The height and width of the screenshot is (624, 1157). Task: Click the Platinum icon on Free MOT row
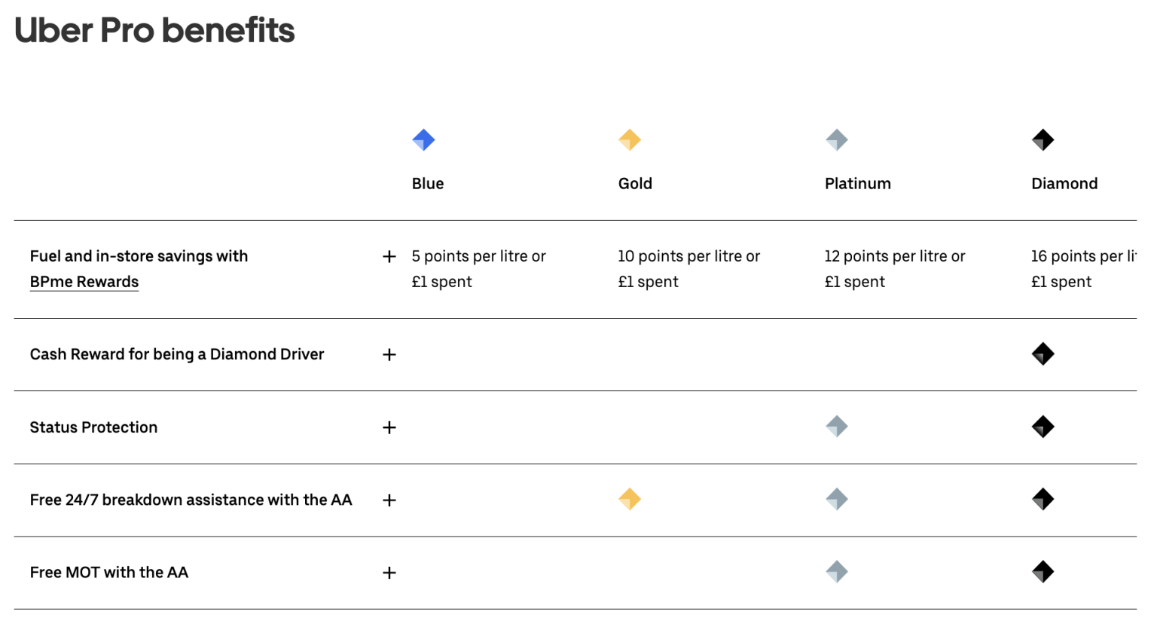(837, 572)
